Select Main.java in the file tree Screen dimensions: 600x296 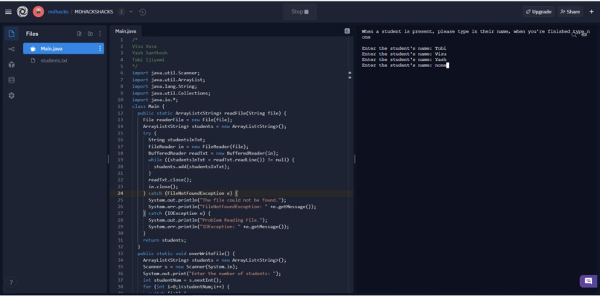point(63,48)
